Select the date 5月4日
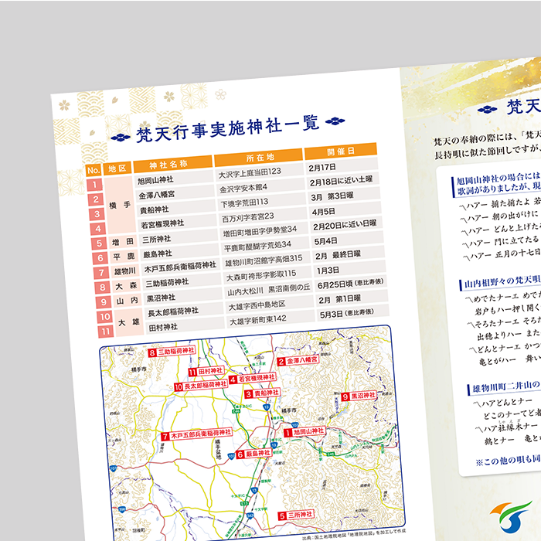This screenshot has width=541, height=541. (325, 241)
